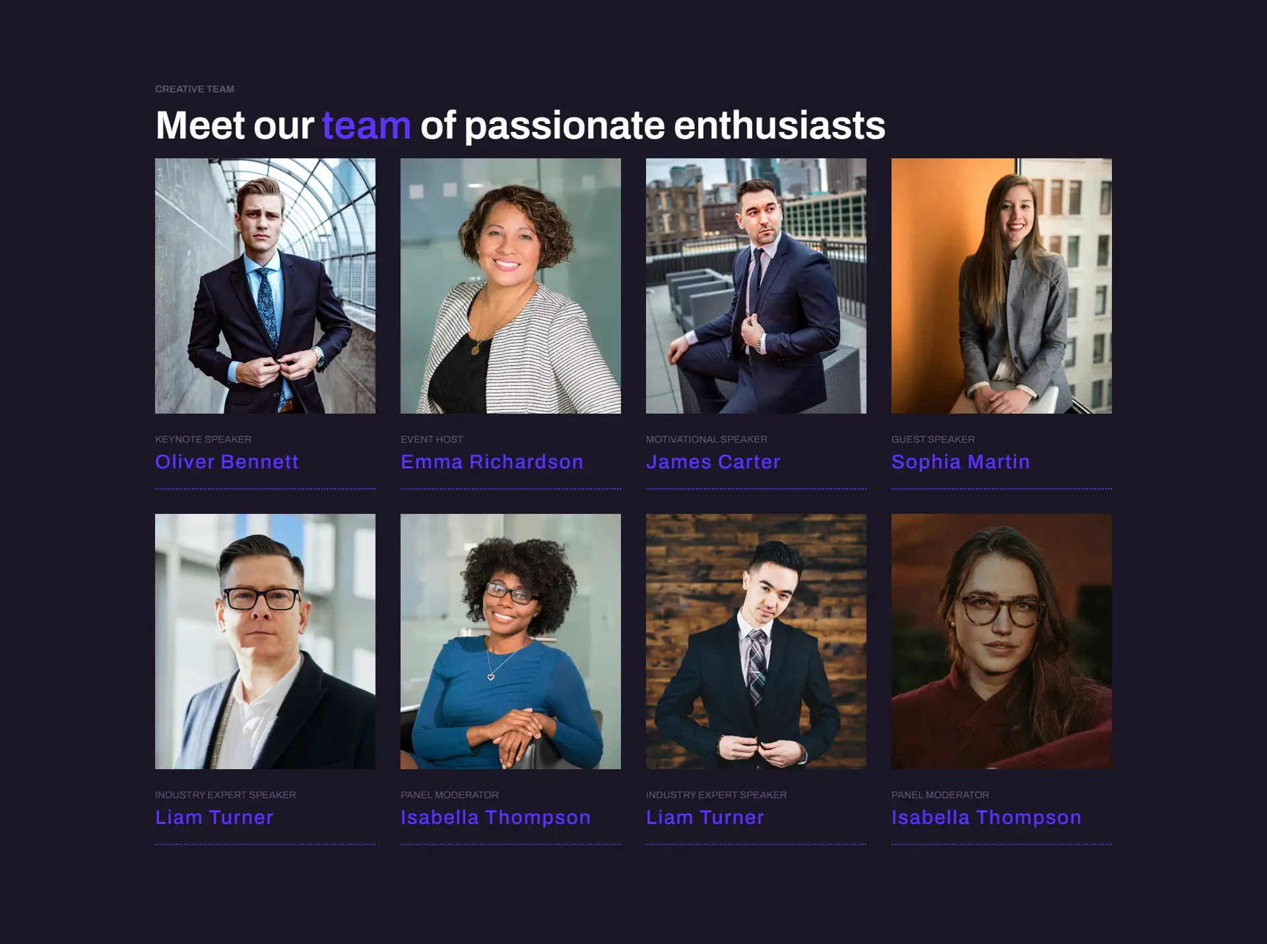
Task: Open the Sophia Martin name link
Action: [960, 462]
